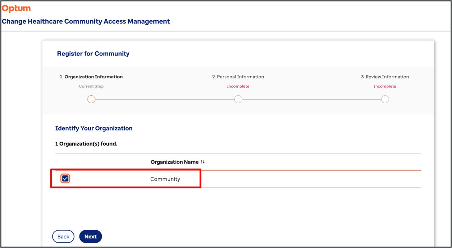452x248 pixels.
Task: Click the Change Healthcare Community Access Management title
Action: coord(86,21)
